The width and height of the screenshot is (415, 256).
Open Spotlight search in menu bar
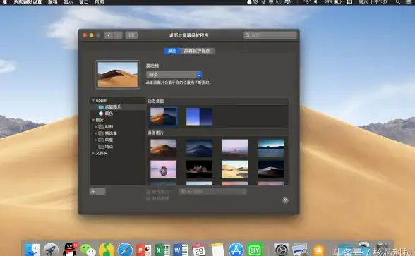pyautogui.click(x=397, y=2)
